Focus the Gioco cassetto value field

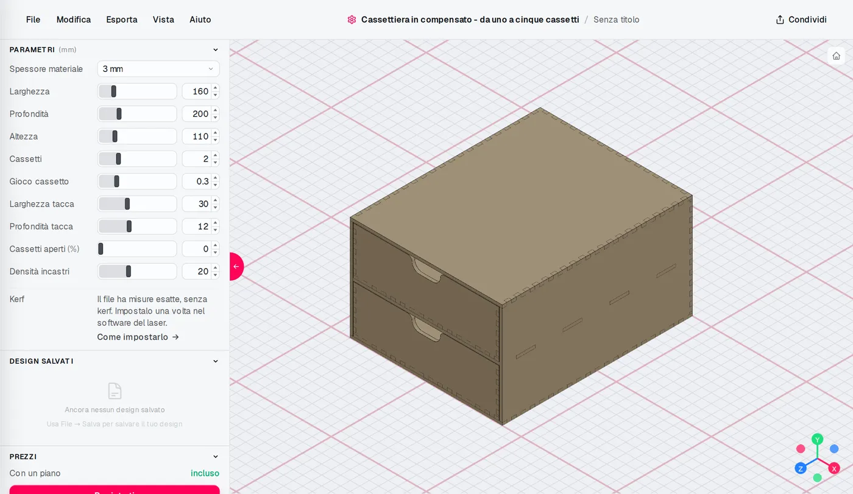[197, 182]
